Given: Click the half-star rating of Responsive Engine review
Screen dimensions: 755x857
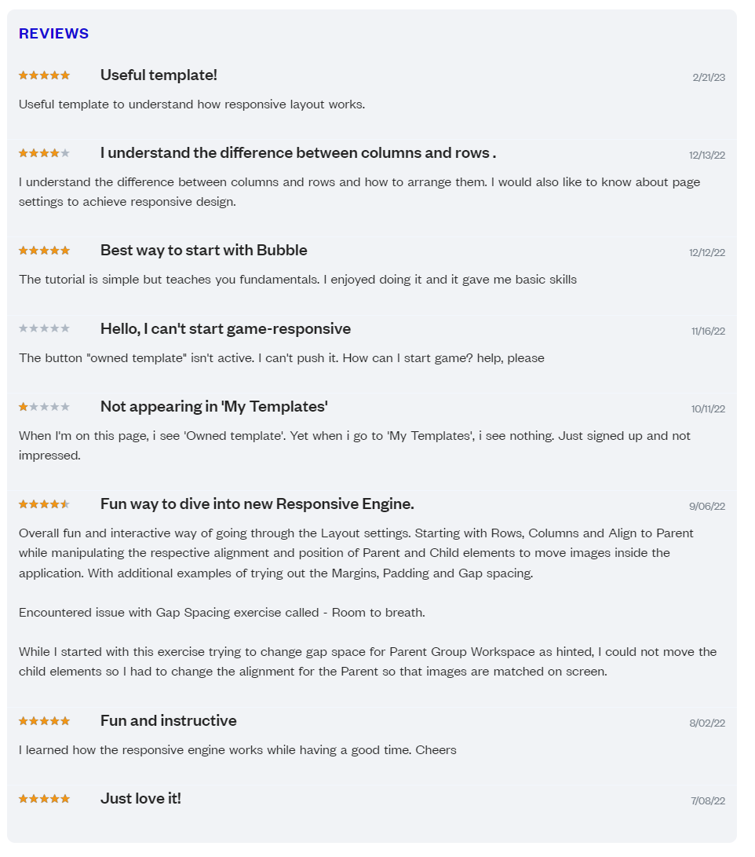Looking at the screenshot, I should [44, 504].
